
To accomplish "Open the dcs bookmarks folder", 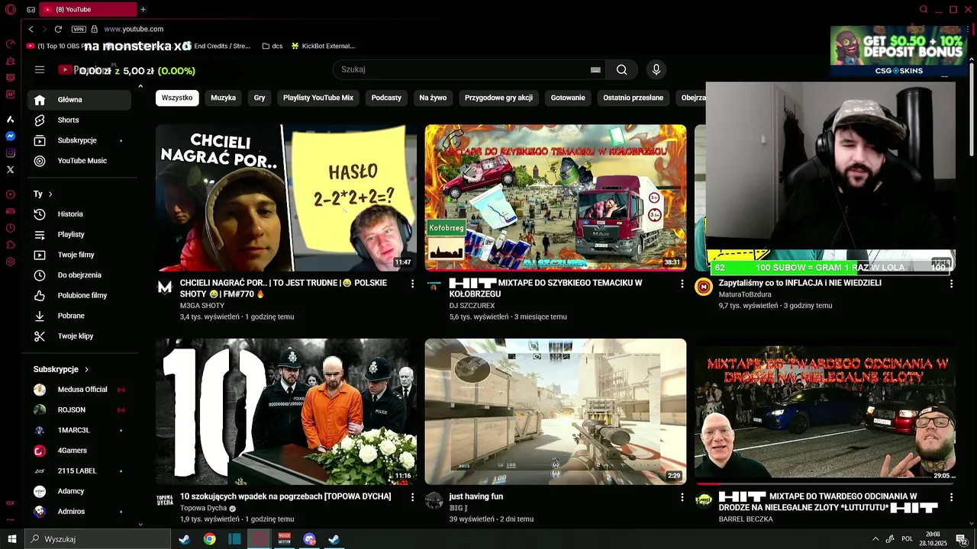I will coord(272,46).
